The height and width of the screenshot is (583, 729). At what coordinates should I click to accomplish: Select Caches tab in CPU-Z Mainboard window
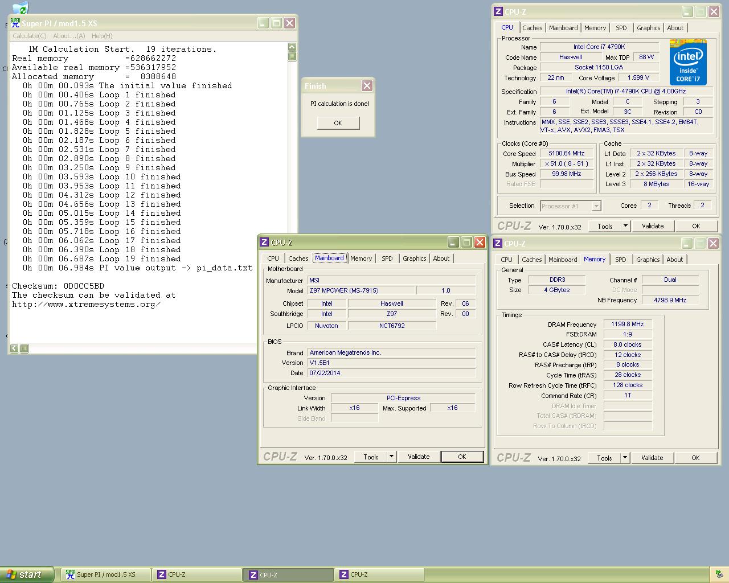(x=298, y=258)
